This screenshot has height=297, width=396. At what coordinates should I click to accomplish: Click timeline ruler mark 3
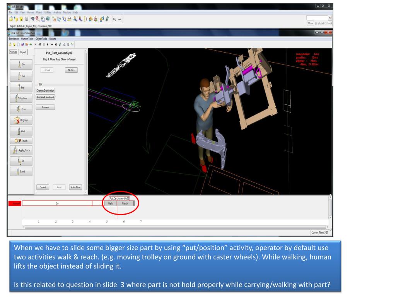click(x=73, y=222)
